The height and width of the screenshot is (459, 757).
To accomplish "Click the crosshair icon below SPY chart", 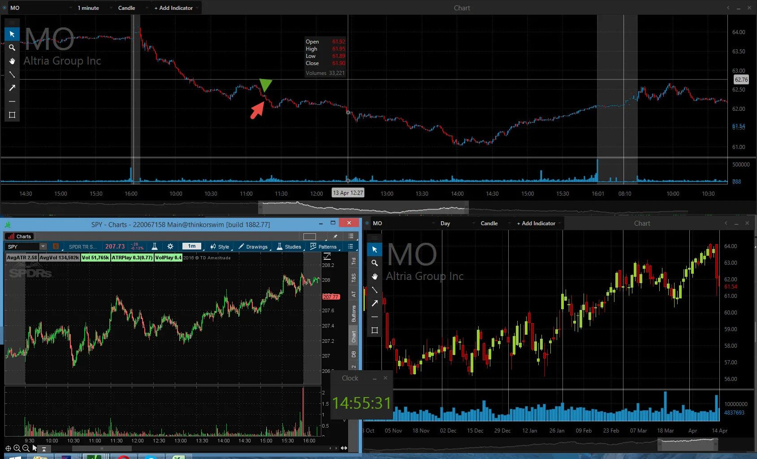I will pyautogui.click(x=8, y=448).
